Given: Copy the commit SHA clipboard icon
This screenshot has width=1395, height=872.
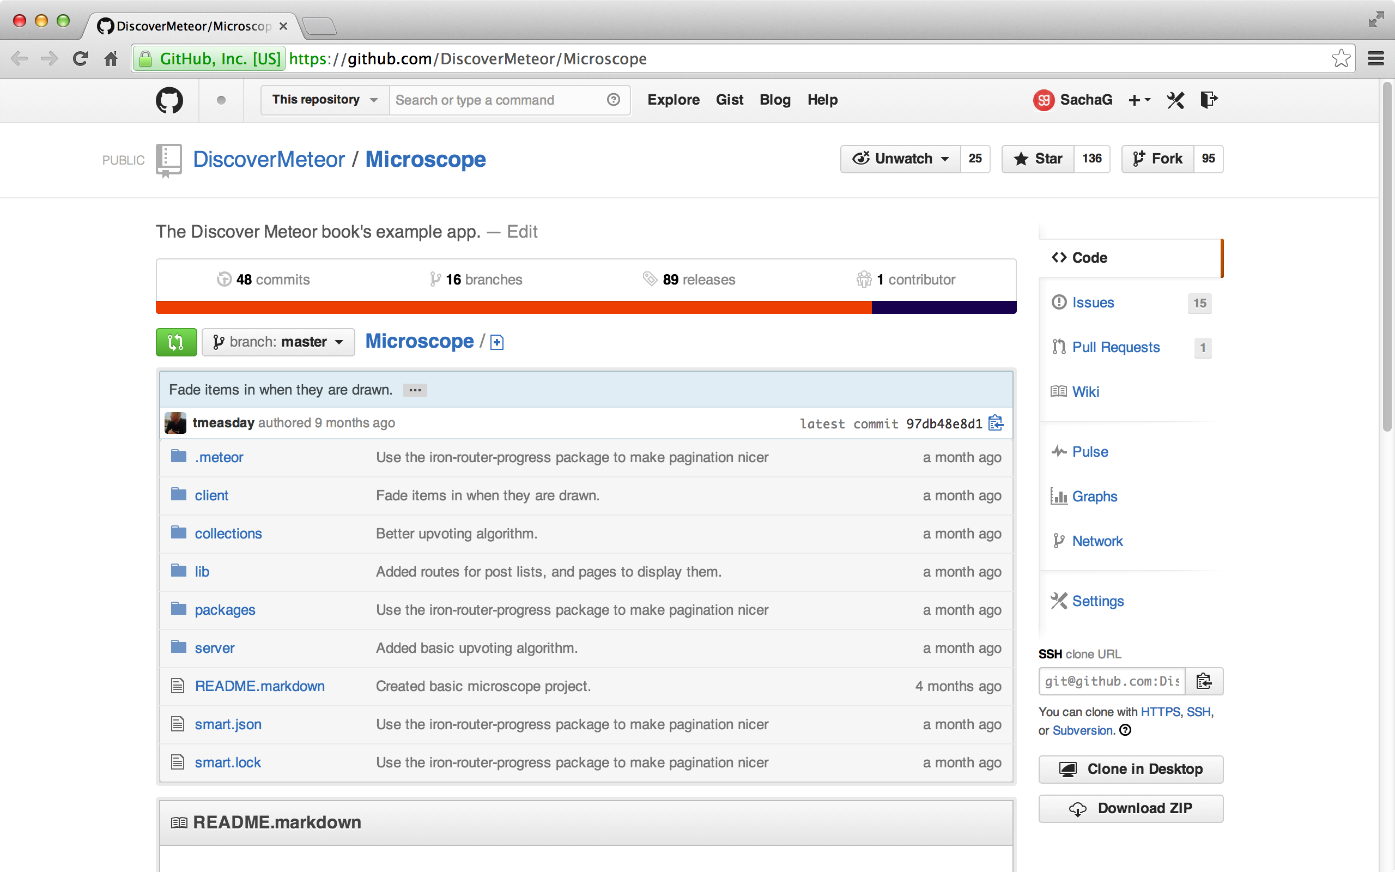Looking at the screenshot, I should 996,423.
